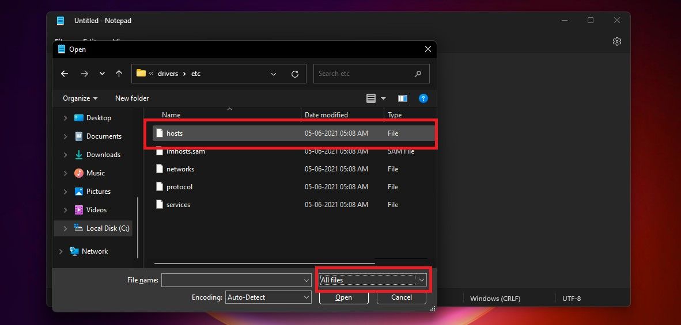Open Music in the navigation pane
Screen dimensions: 681x325
point(96,173)
